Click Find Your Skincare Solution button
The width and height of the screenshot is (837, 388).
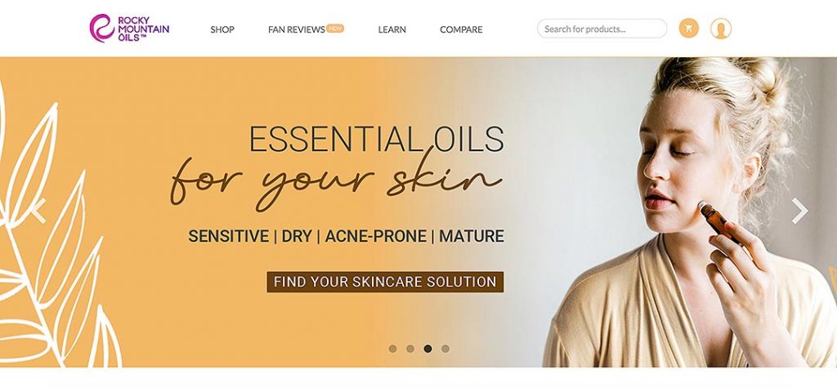tap(385, 282)
